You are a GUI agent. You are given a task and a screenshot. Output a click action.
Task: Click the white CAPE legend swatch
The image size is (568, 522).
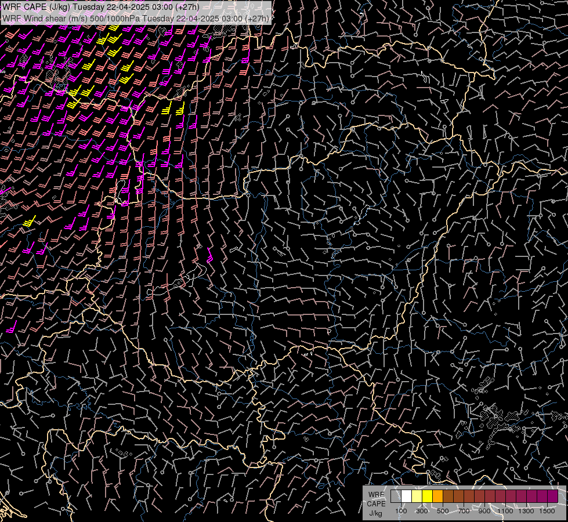(x=407, y=496)
